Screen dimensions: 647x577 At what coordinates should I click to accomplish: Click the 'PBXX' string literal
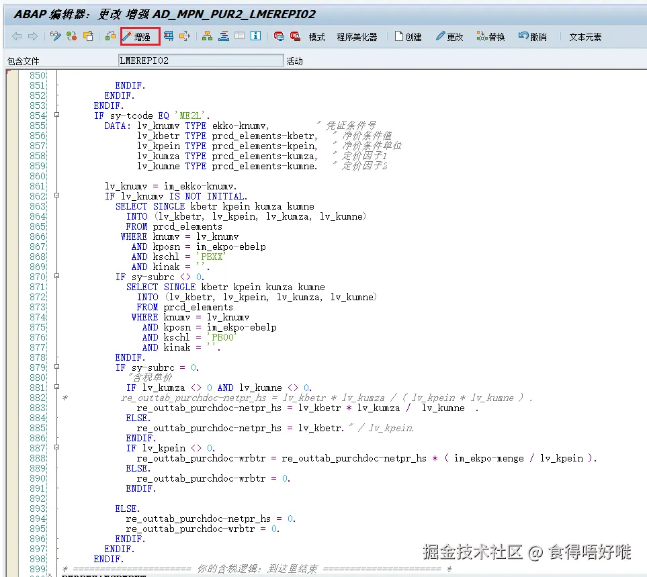click(x=211, y=257)
